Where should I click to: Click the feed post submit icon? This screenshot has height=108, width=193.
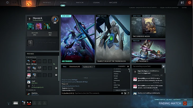pos(164,67)
